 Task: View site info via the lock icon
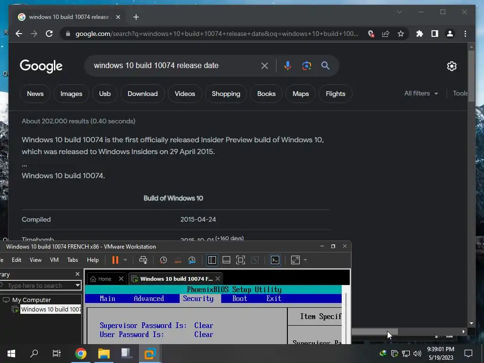pyautogui.click(x=68, y=34)
